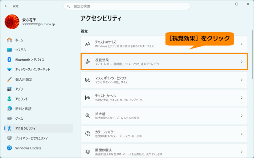This screenshot has height=158, width=254.
Task: Open 視覚効果 row chevron
Action: tap(242, 62)
